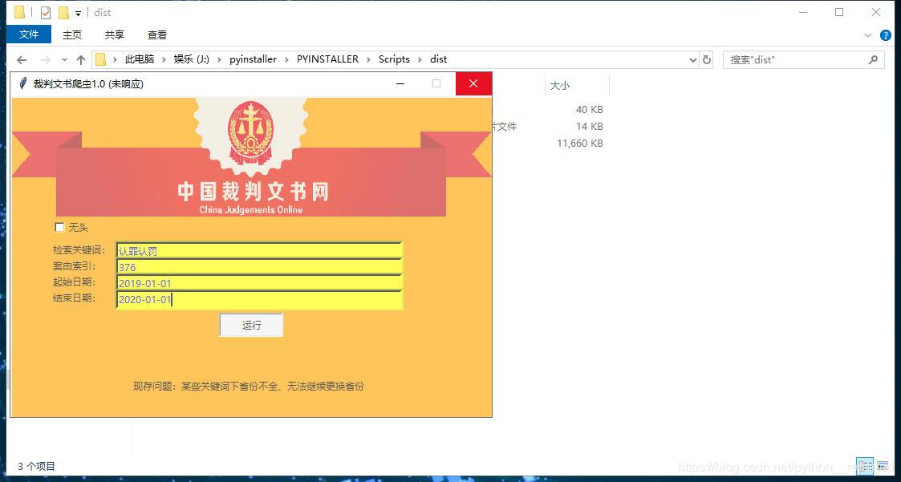Select the file sized 11,660 KB
901x482 pixels.
click(580, 143)
